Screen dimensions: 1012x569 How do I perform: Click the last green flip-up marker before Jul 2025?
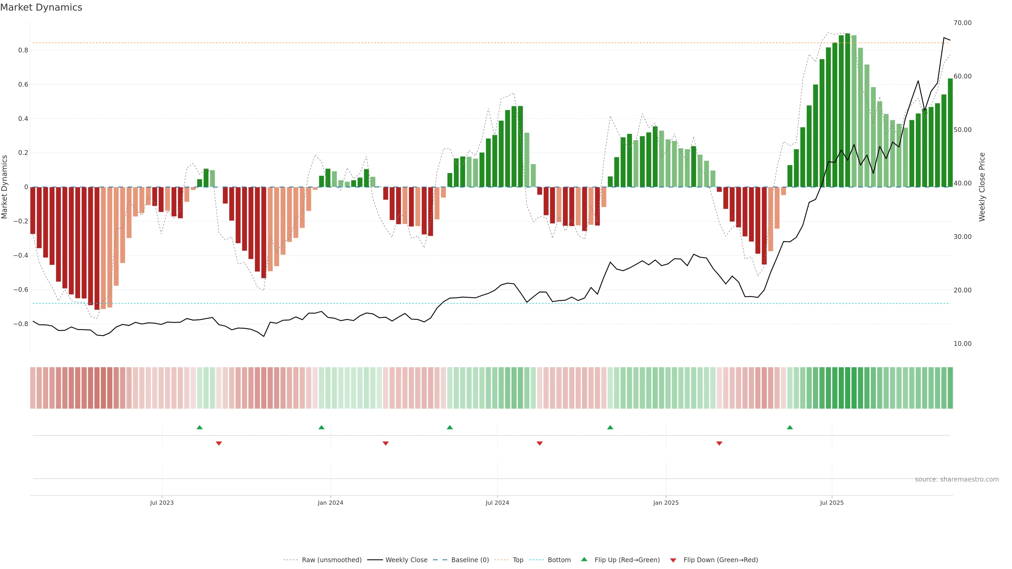790,427
